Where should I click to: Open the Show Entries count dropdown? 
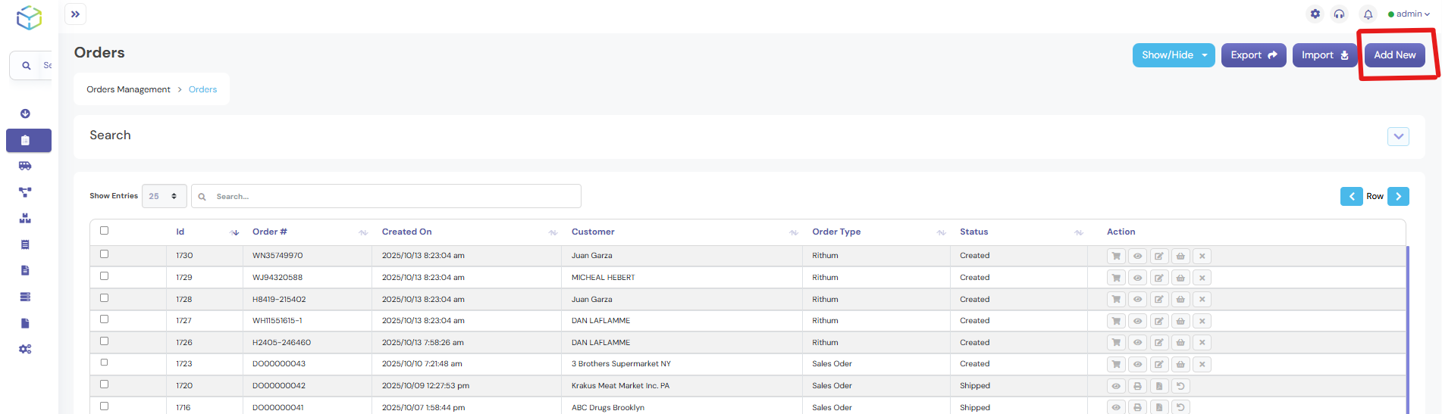pyautogui.click(x=164, y=196)
